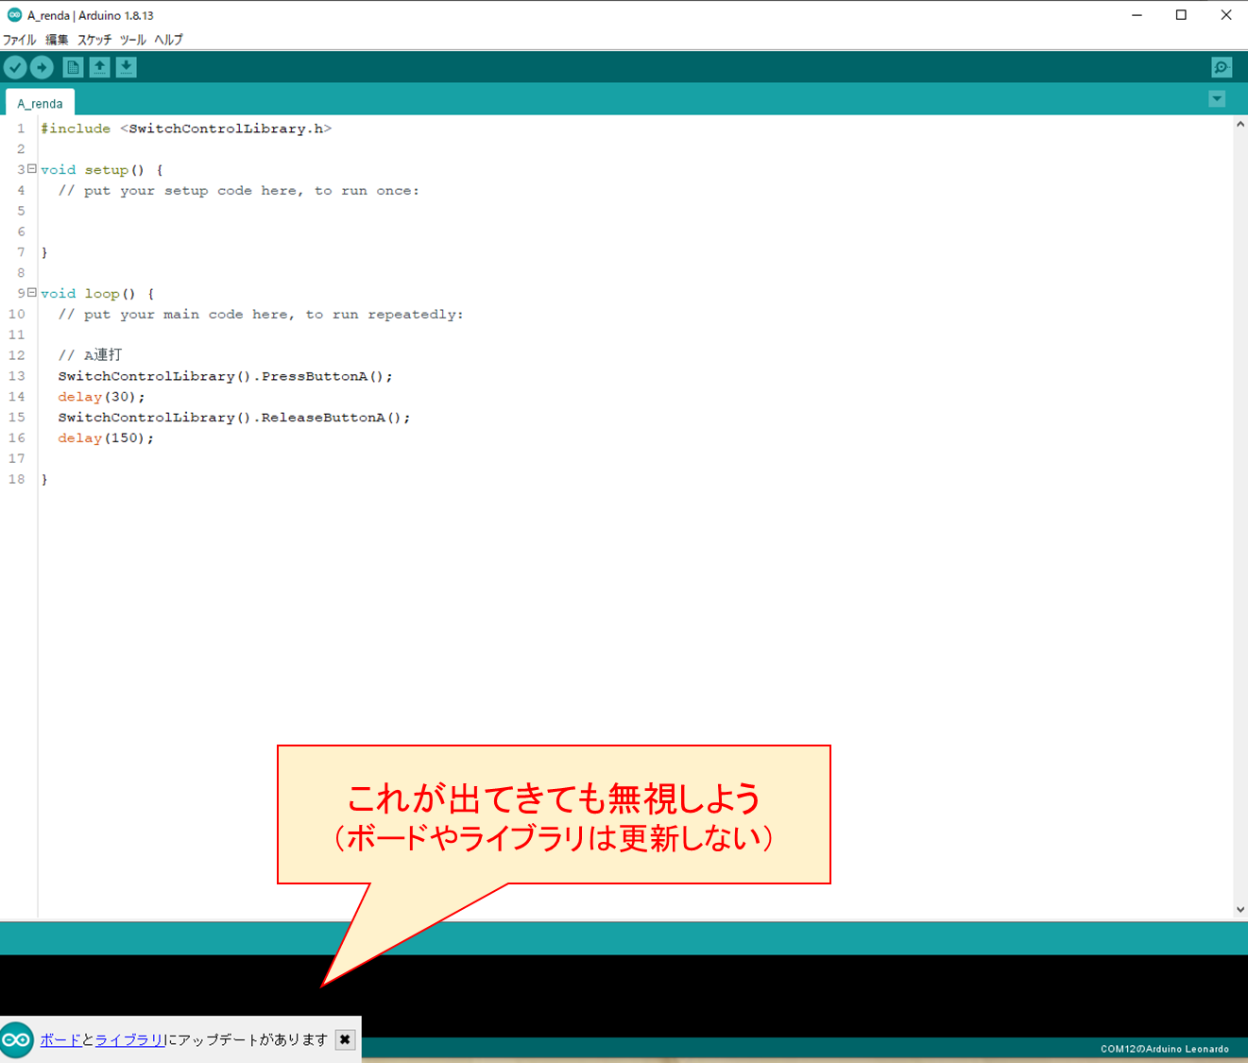Open the ヘルプ menu
Image resolution: width=1248 pixels, height=1063 pixels.
point(168,40)
